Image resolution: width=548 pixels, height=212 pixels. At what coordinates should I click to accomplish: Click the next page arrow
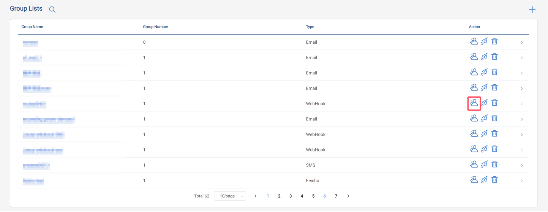pos(348,196)
